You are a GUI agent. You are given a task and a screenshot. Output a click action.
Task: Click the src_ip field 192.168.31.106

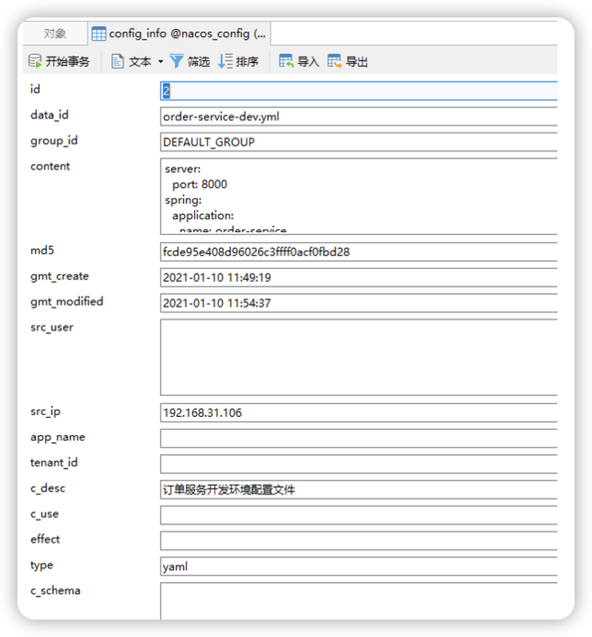pyautogui.click(x=358, y=413)
